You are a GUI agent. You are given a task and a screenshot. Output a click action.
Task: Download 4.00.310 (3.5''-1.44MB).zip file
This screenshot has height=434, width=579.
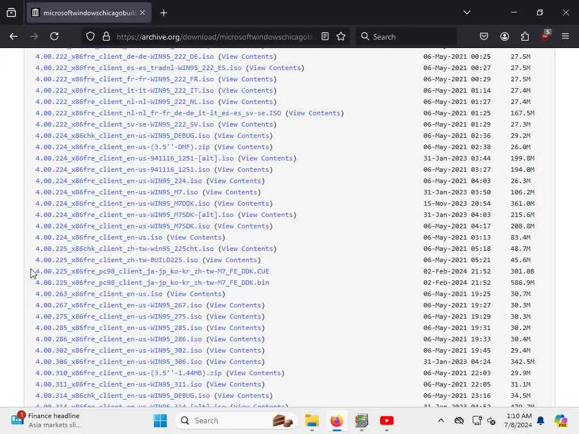(128, 373)
